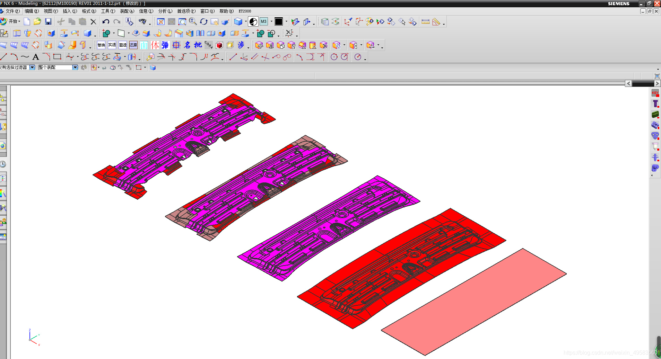Image resolution: width=661 pixels, height=359 pixels.
Task: Click the New file icon
Action: pyautogui.click(x=27, y=21)
